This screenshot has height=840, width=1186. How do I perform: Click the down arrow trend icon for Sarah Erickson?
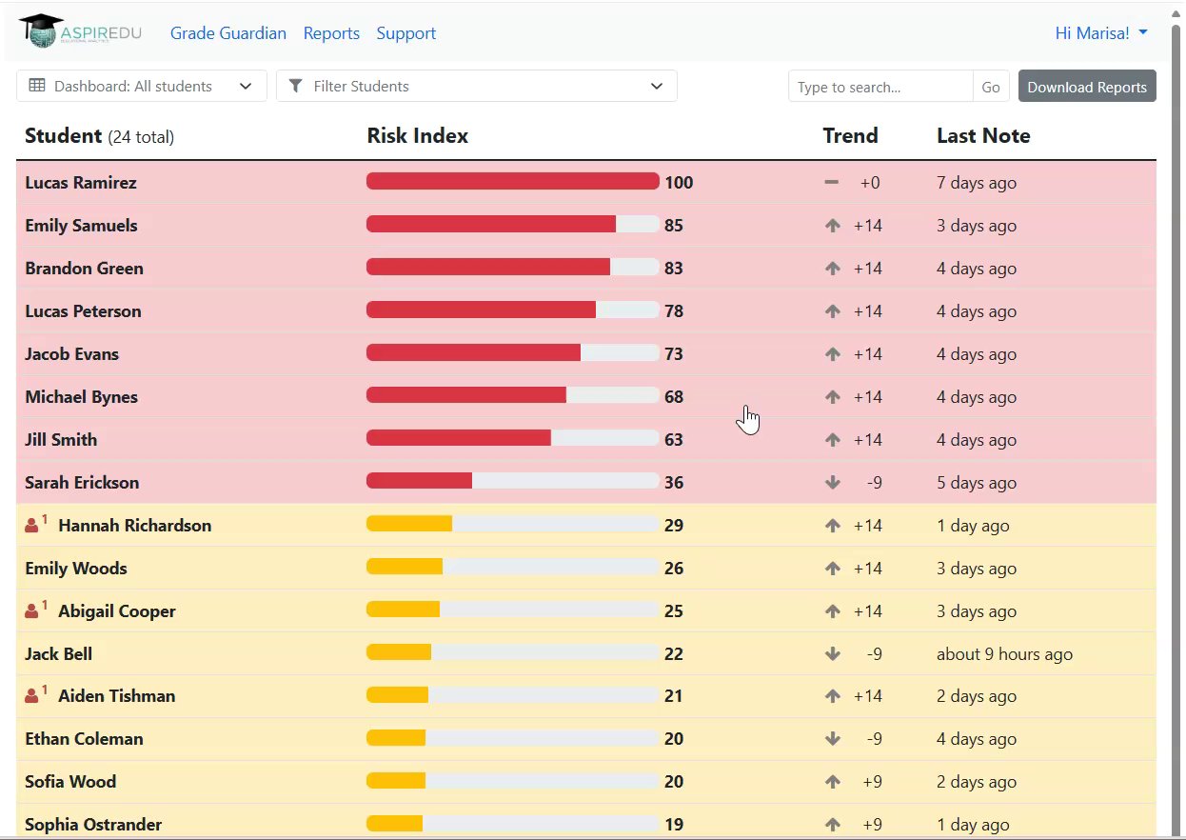833,483
